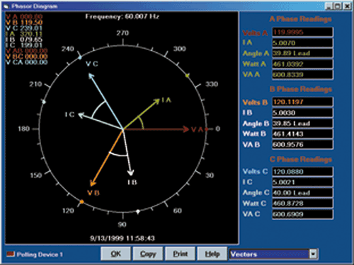The width and height of the screenshot is (354, 265).
Task: Click the 90 degree scale label
Action: (x=122, y=224)
